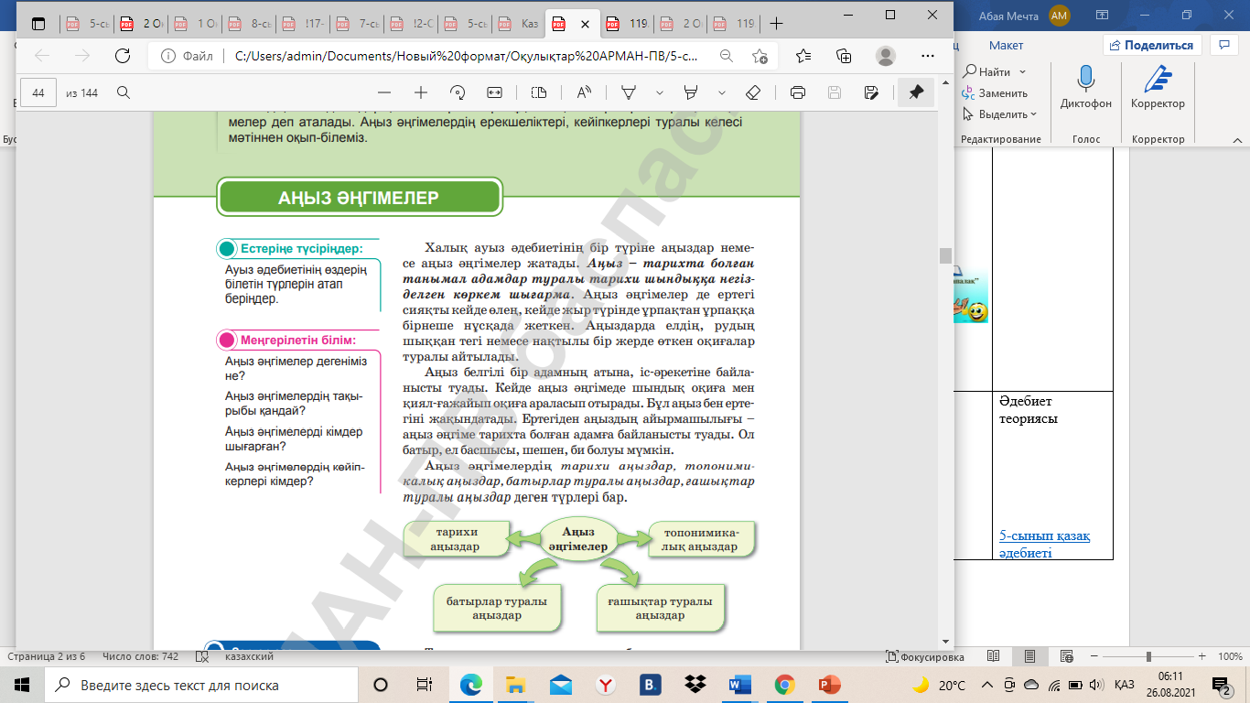
Task: Go back with the Edge back arrow
Action: (42, 56)
